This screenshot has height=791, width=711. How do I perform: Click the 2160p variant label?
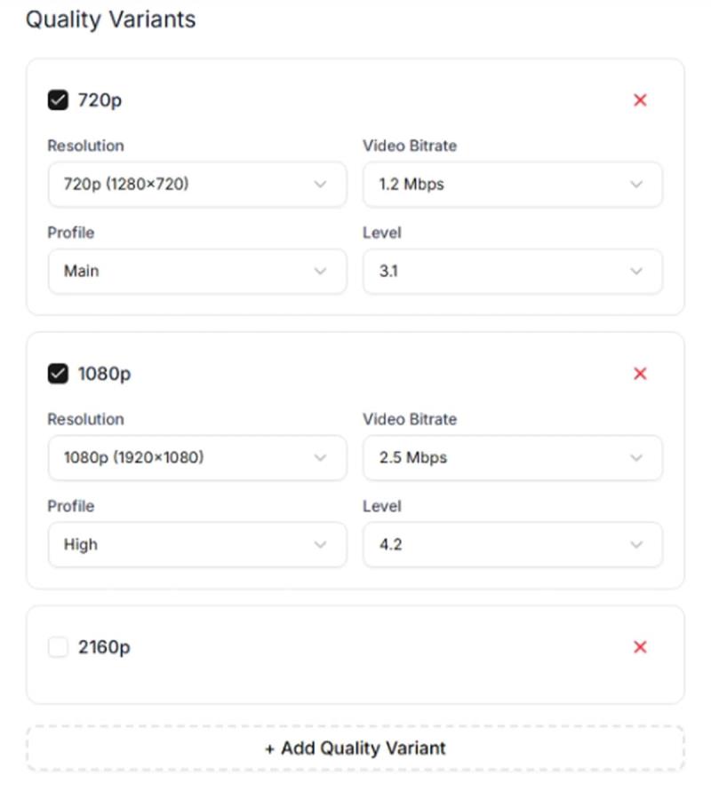coord(104,647)
